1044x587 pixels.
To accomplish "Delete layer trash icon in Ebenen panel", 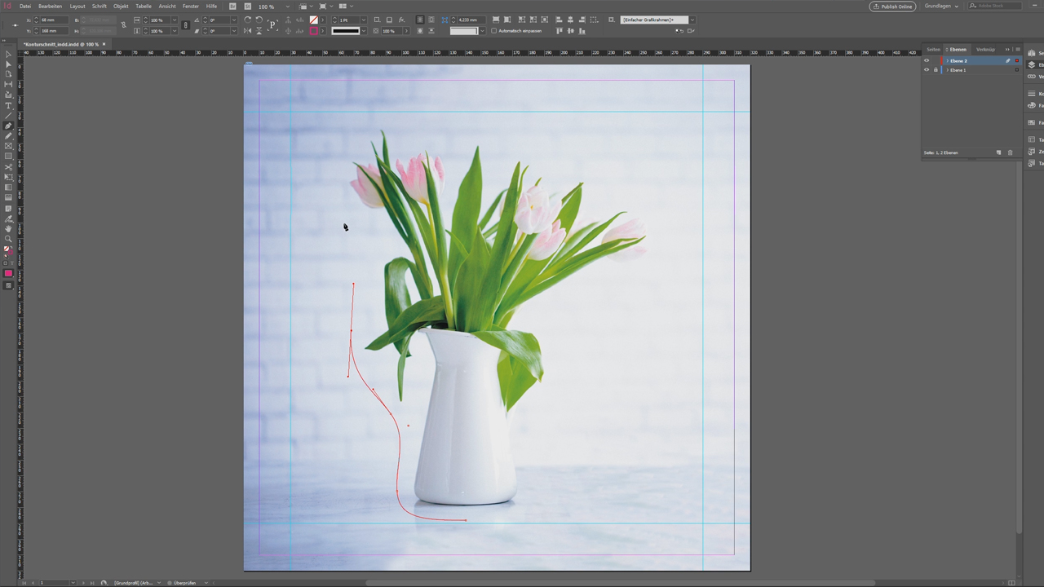I will (x=1010, y=152).
